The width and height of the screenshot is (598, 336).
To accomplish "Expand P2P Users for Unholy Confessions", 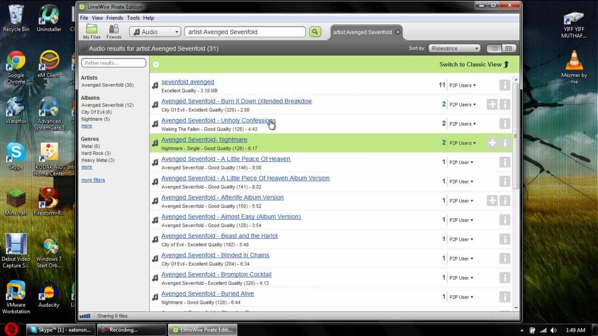I will tap(463, 124).
